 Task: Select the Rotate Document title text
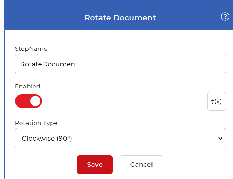(x=120, y=18)
